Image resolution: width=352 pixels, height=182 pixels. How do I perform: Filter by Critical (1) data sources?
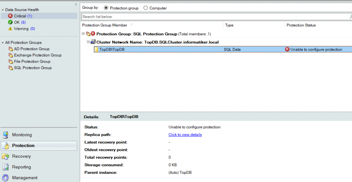pyautogui.click(x=39, y=16)
